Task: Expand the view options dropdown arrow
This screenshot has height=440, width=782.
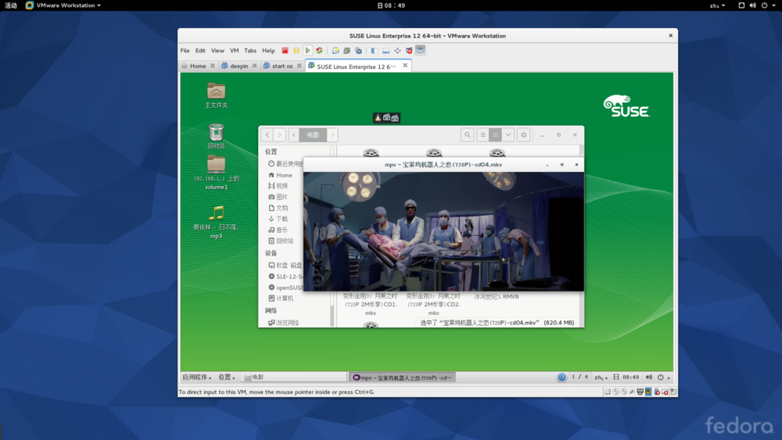Action: click(508, 135)
